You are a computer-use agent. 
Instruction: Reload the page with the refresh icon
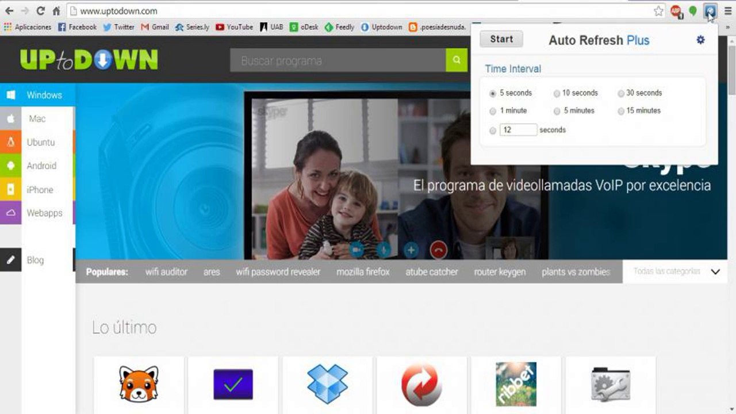pyautogui.click(x=40, y=11)
